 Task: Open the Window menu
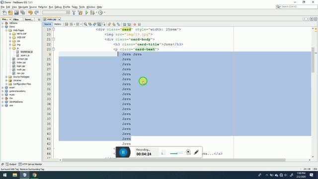click(x=90, y=7)
